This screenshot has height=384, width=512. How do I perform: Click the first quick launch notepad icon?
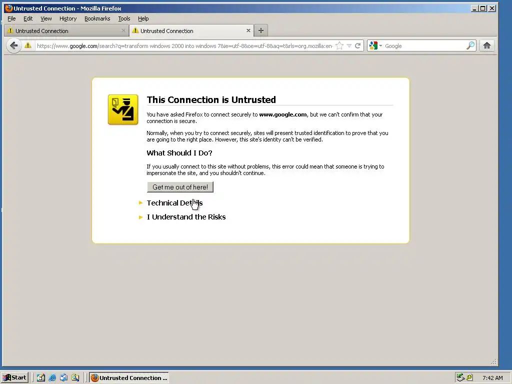click(x=41, y=378)
